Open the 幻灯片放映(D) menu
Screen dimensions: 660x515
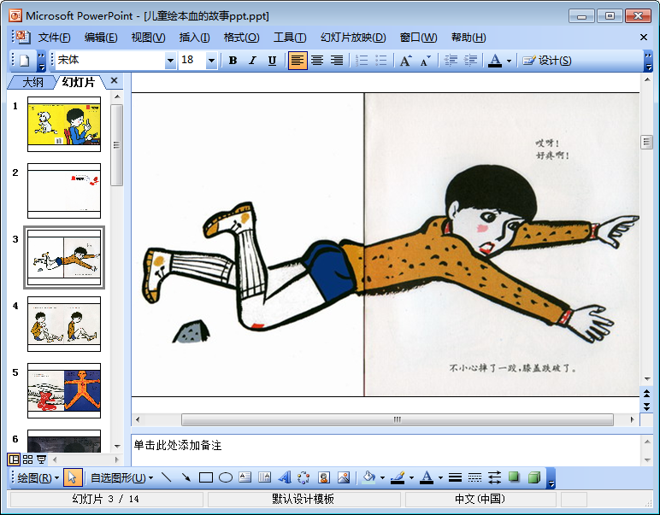coord(353,38)
